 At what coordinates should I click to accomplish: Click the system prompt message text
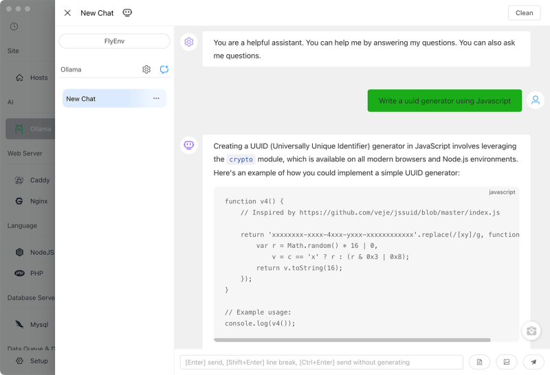364,49
